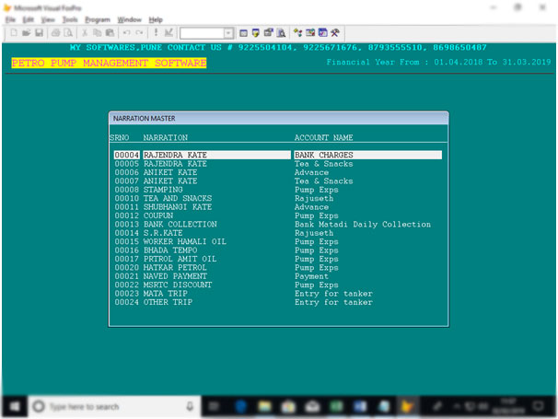Viewport: 558px width, 419px height.
Task: Select row 00024 OTHER TRIP
Action: pyautogui.click(x=278, y=302)
